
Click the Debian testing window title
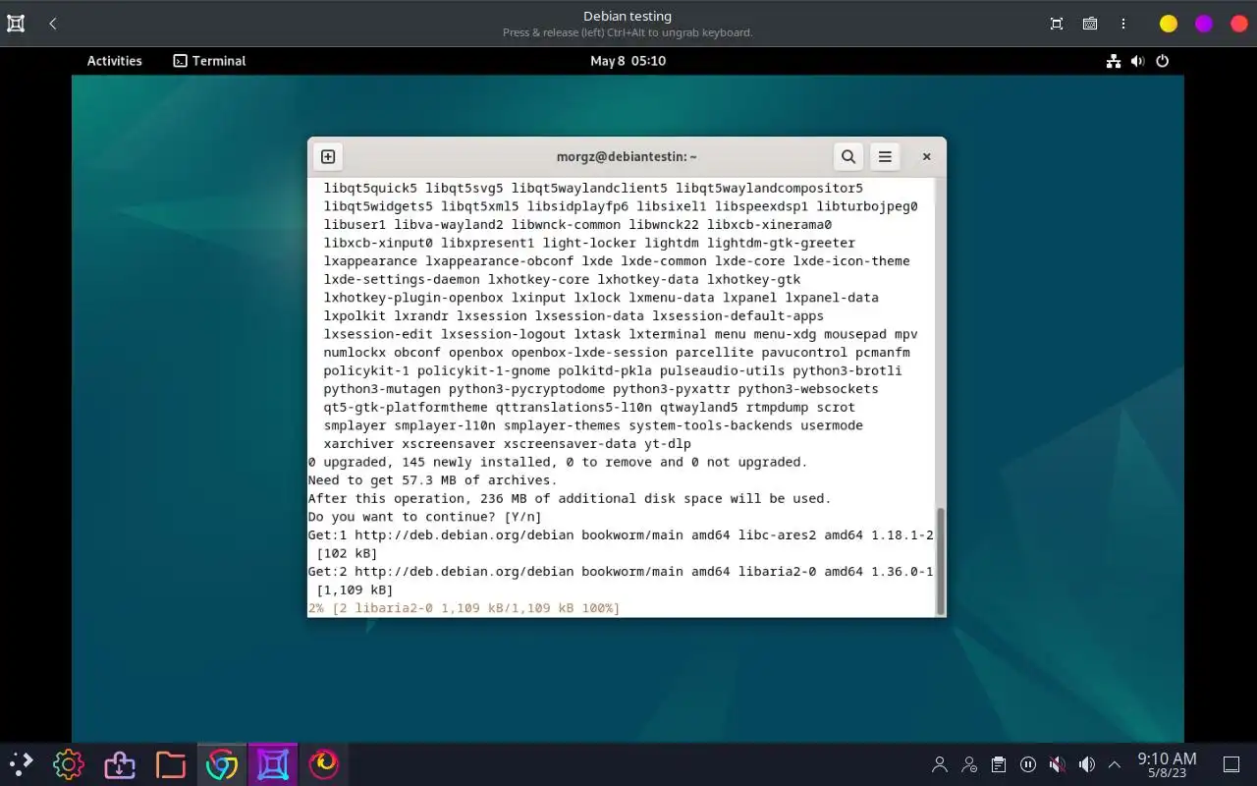pyautogui.click(x=628, y=16)
